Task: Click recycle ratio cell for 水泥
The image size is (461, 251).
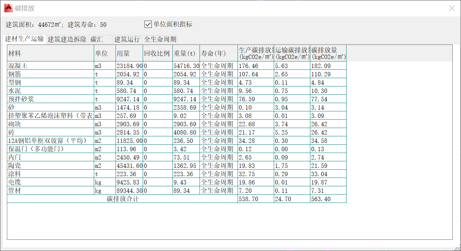Action: tap(157, 91)
